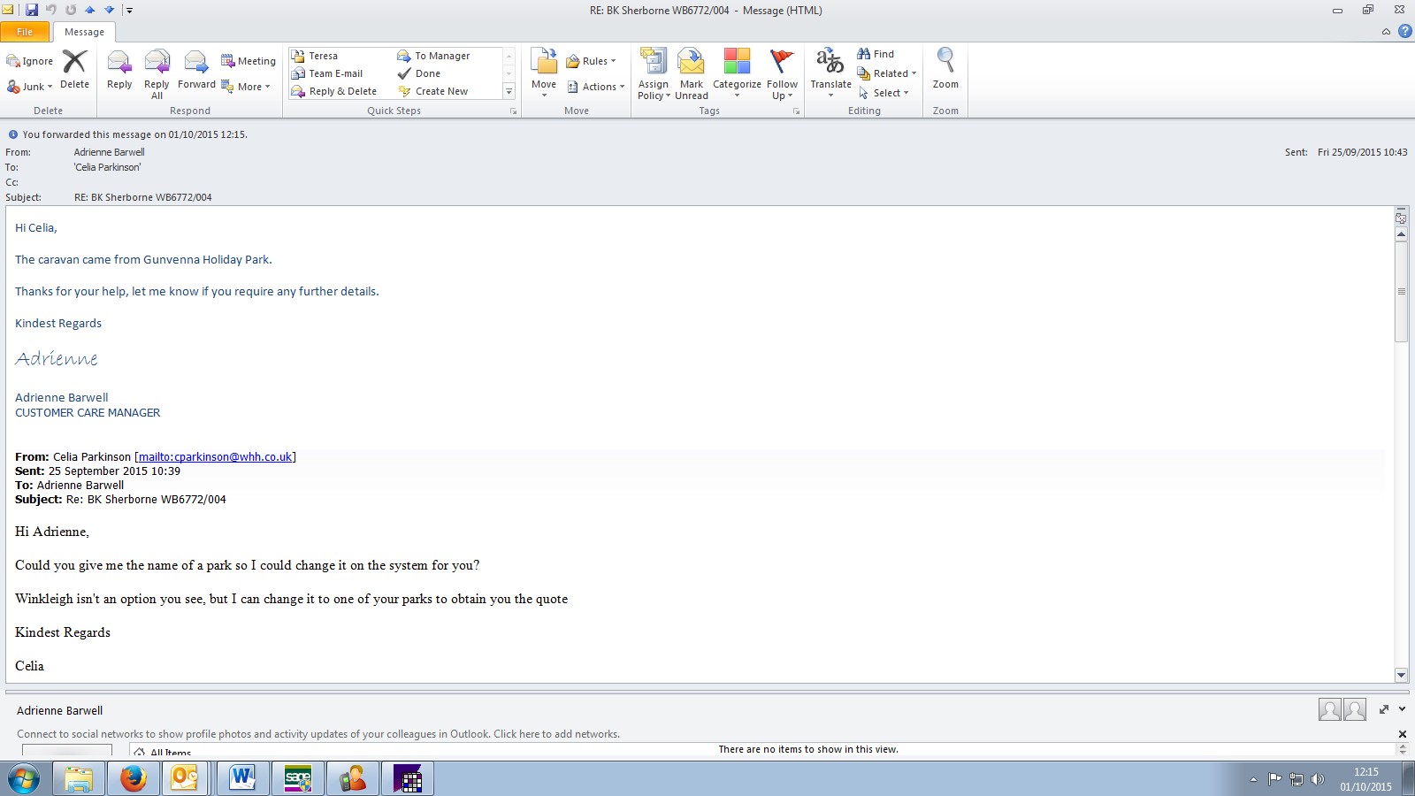Open Outlook Help via the question mark icon

pos(1404,31)
